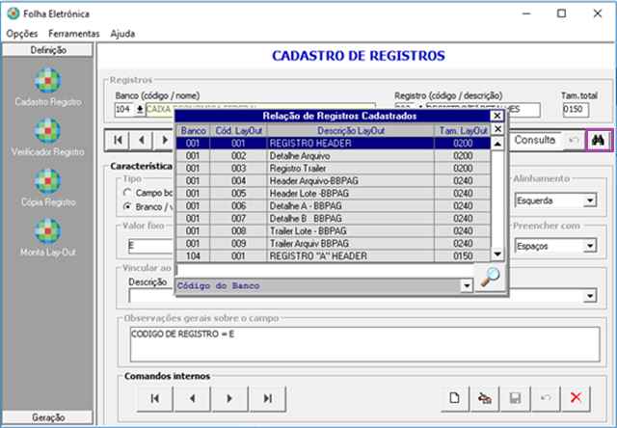617x428 pixels.
Task: Open Cadastro Registro in the sidebar
Action: coord(47,88)
